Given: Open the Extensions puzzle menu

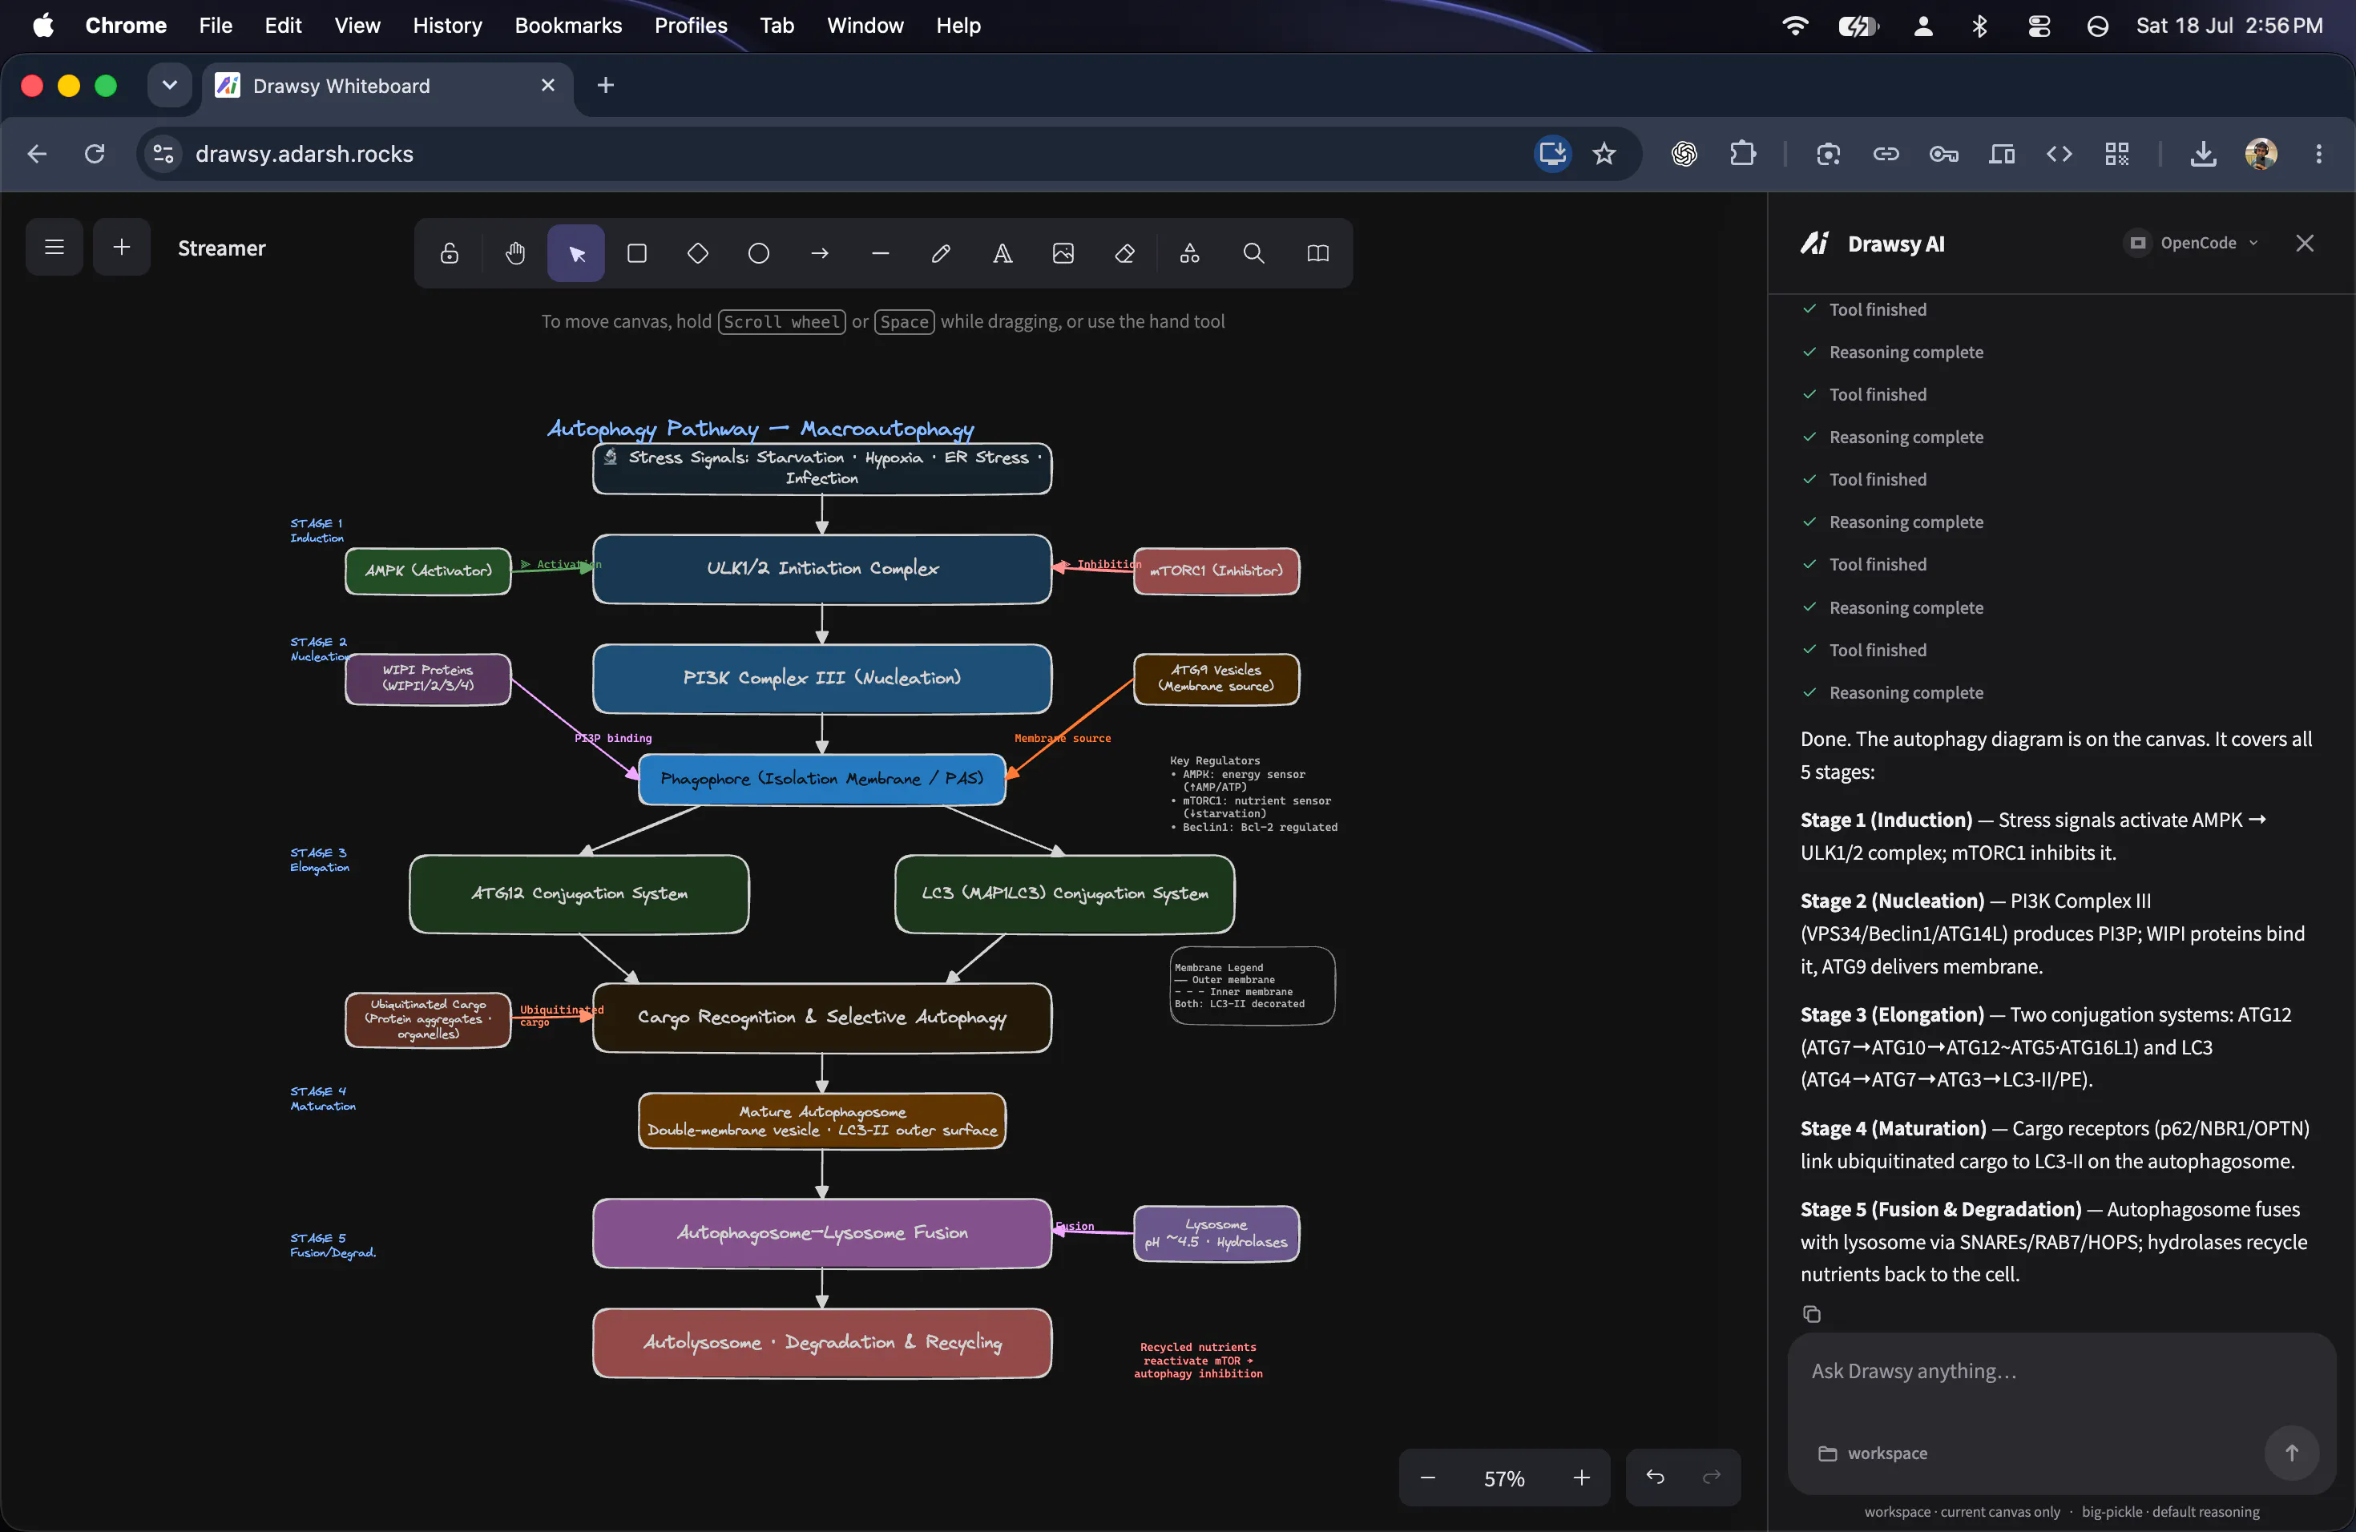Looking at the screenshot, I should pos(1742,153).
